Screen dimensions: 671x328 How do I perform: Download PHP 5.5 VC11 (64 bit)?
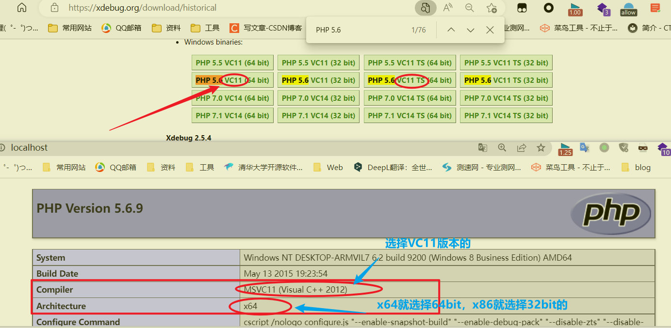coord(232,62)
